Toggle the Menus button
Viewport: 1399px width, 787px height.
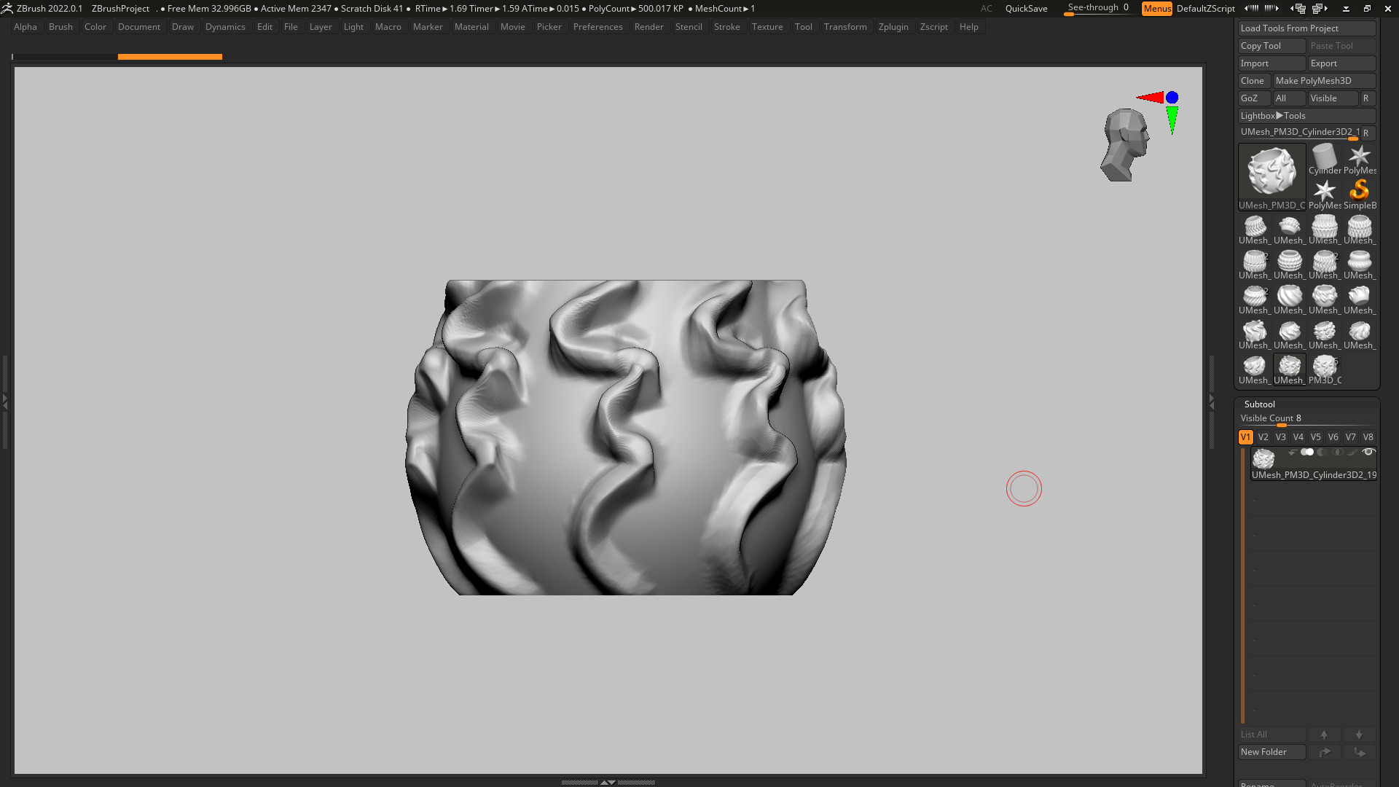tap(1157, 9)
